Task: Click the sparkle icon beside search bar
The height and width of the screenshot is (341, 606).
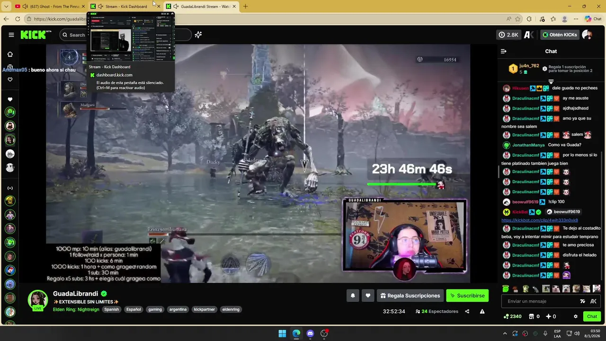Action: tap(198, 35)
